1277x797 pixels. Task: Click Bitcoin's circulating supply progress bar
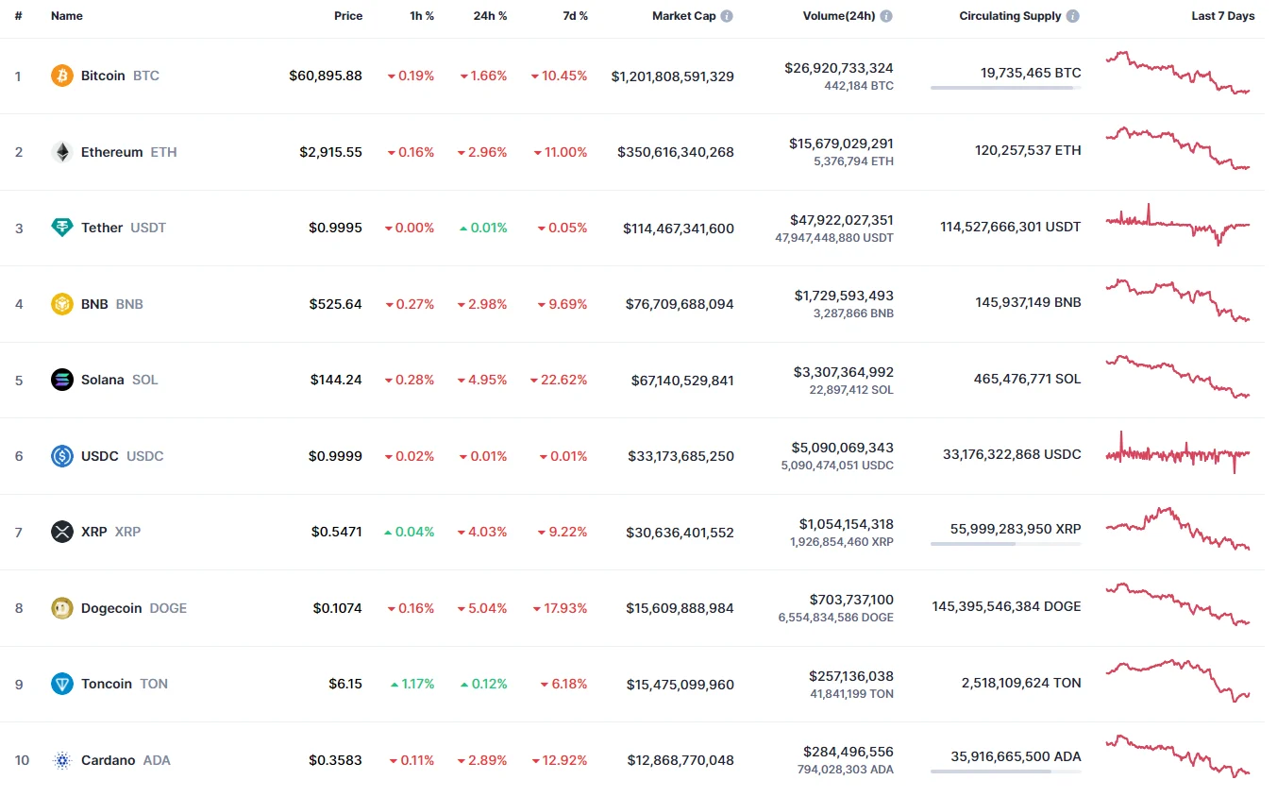(1005, 88)
